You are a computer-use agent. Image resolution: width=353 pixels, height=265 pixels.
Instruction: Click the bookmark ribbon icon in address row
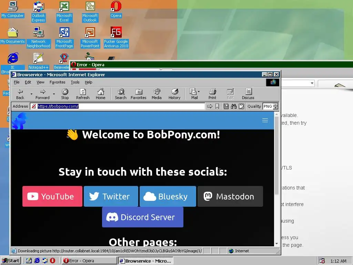tap(217, 106)
